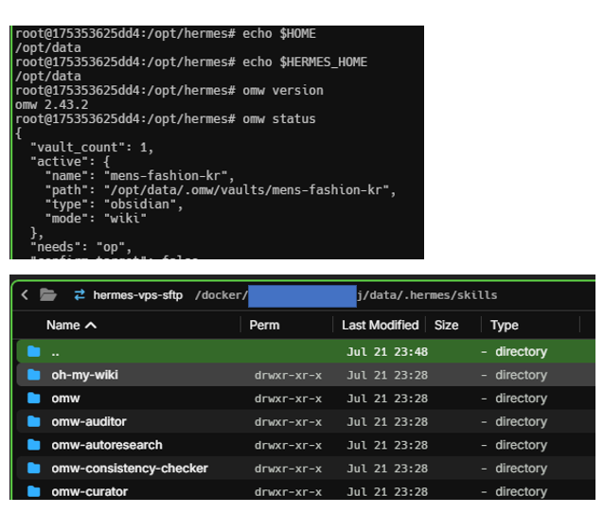The width and height of the screenshot is (604, 514).
Task: Select the omw-auditor directory name
Action: 89,421
